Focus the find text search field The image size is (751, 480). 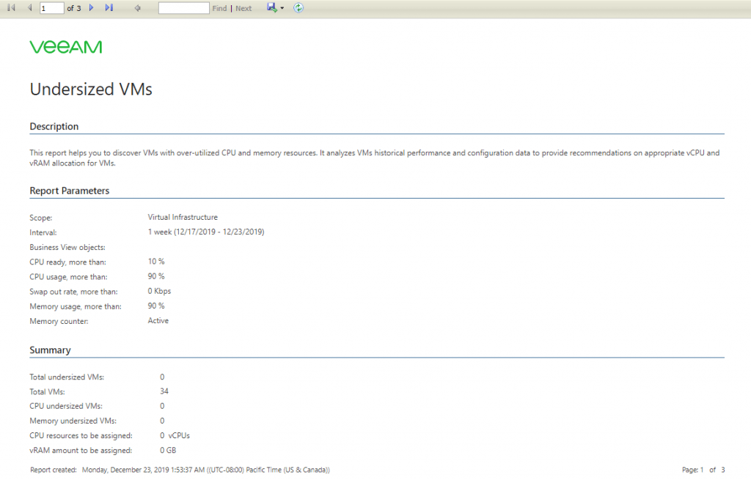[x=183, y=8]
